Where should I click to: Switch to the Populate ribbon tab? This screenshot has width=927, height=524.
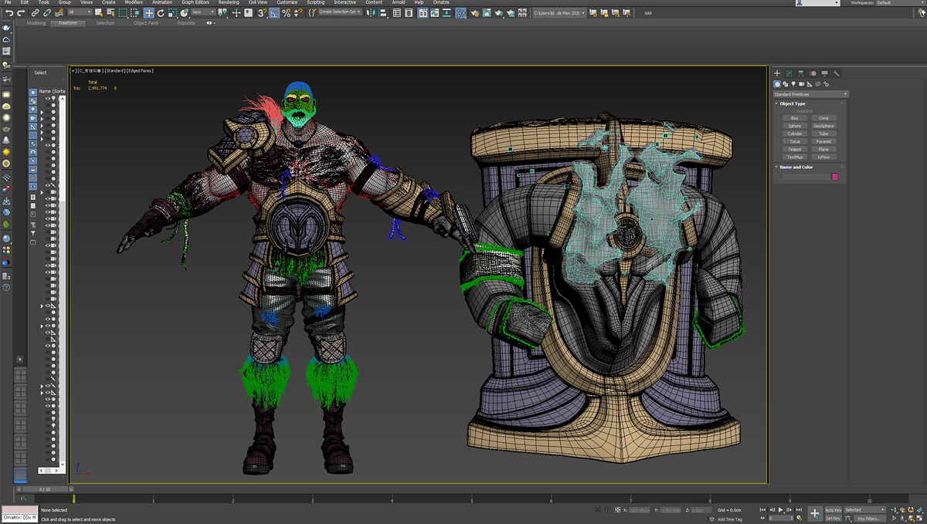coord(186,23)
